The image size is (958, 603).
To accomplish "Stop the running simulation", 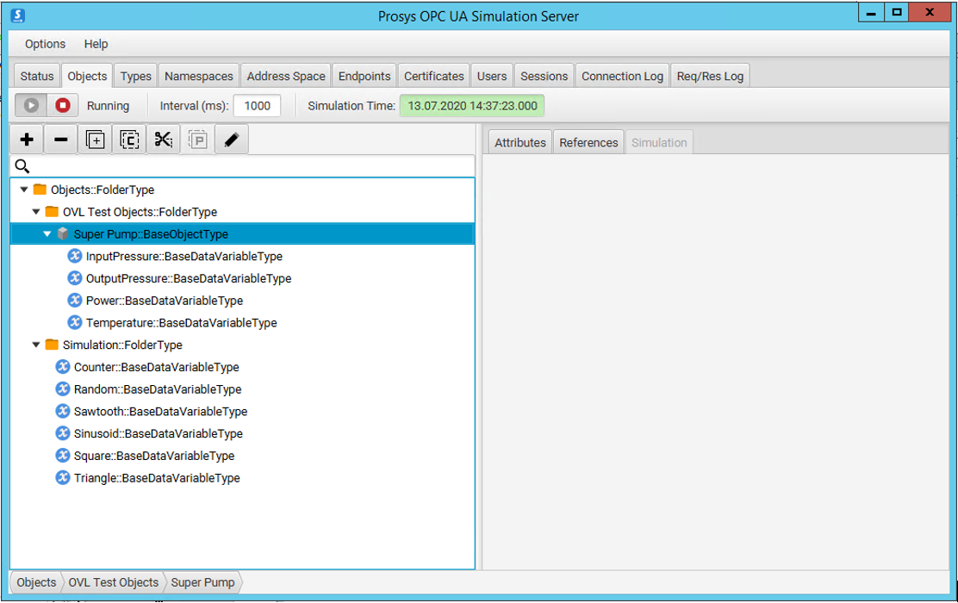I will tap(60, 105).
